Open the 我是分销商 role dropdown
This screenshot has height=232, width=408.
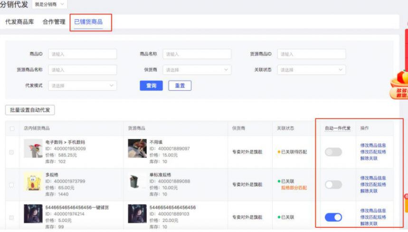pyautogui.click(x=49, y=4)
